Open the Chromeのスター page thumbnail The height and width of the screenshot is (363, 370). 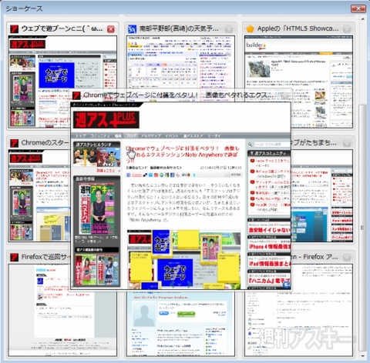pyautogui.click(x=39, y=195)
